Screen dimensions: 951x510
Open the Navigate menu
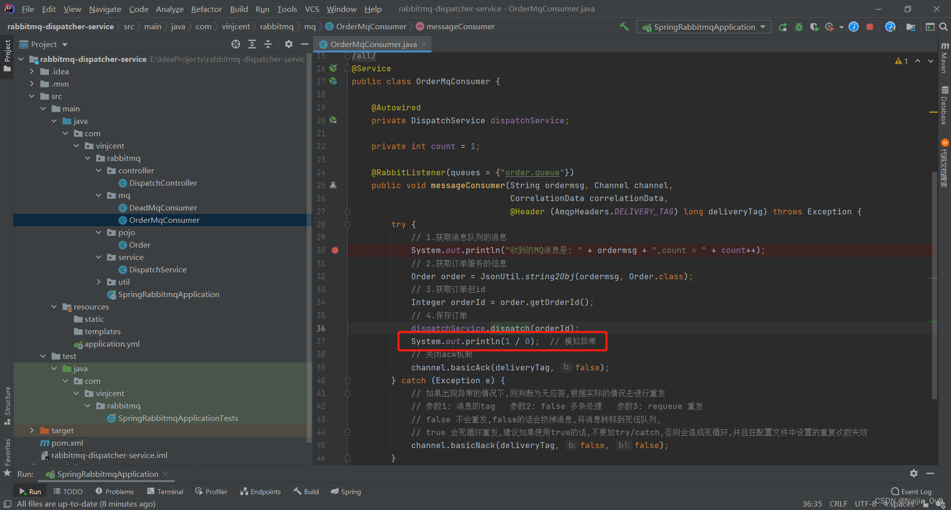(x=105, y=9)
